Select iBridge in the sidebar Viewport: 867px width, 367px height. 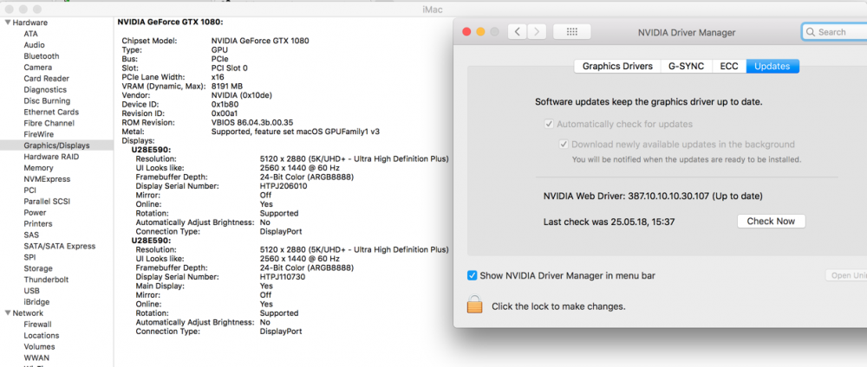tap(36, 302)
